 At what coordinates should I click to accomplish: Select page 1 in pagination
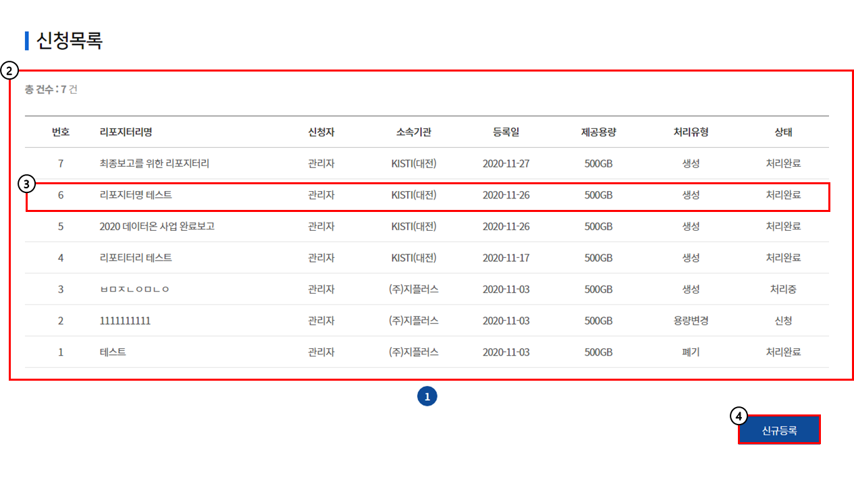(427, 397)
